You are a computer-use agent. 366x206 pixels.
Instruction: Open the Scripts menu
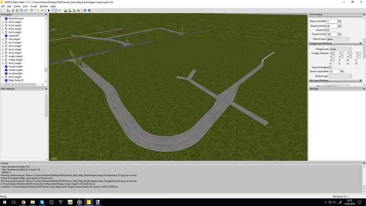tap(34, 6)
